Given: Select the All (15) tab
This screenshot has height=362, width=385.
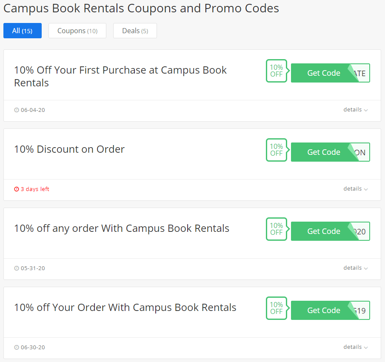Looking at the screenshot, I should tap(23, 31).
